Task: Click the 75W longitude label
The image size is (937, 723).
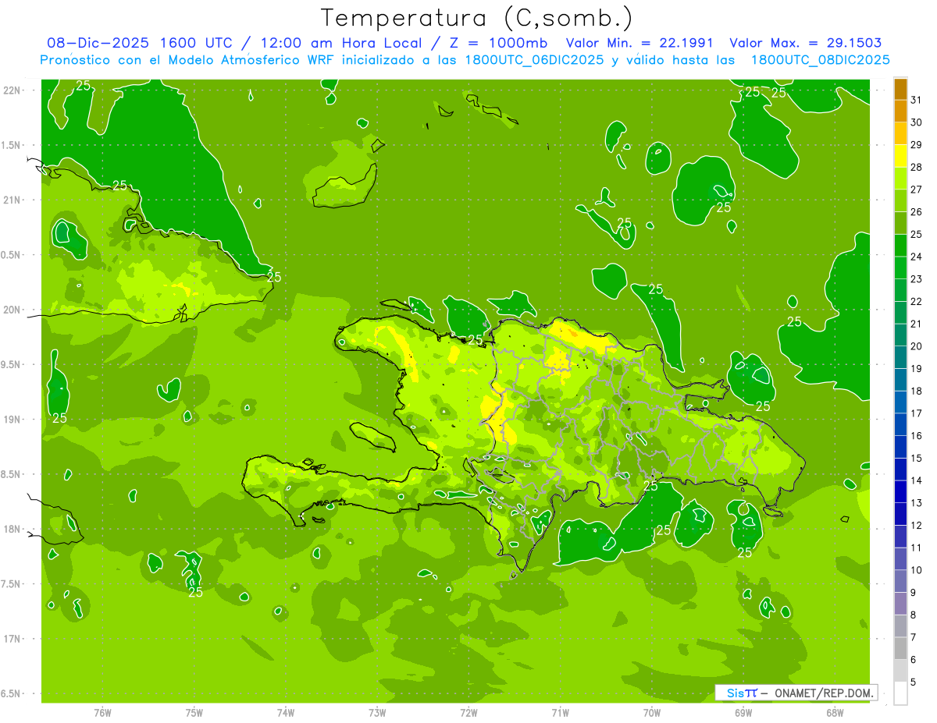Action: pyautogui.click(x=194, y=712)
